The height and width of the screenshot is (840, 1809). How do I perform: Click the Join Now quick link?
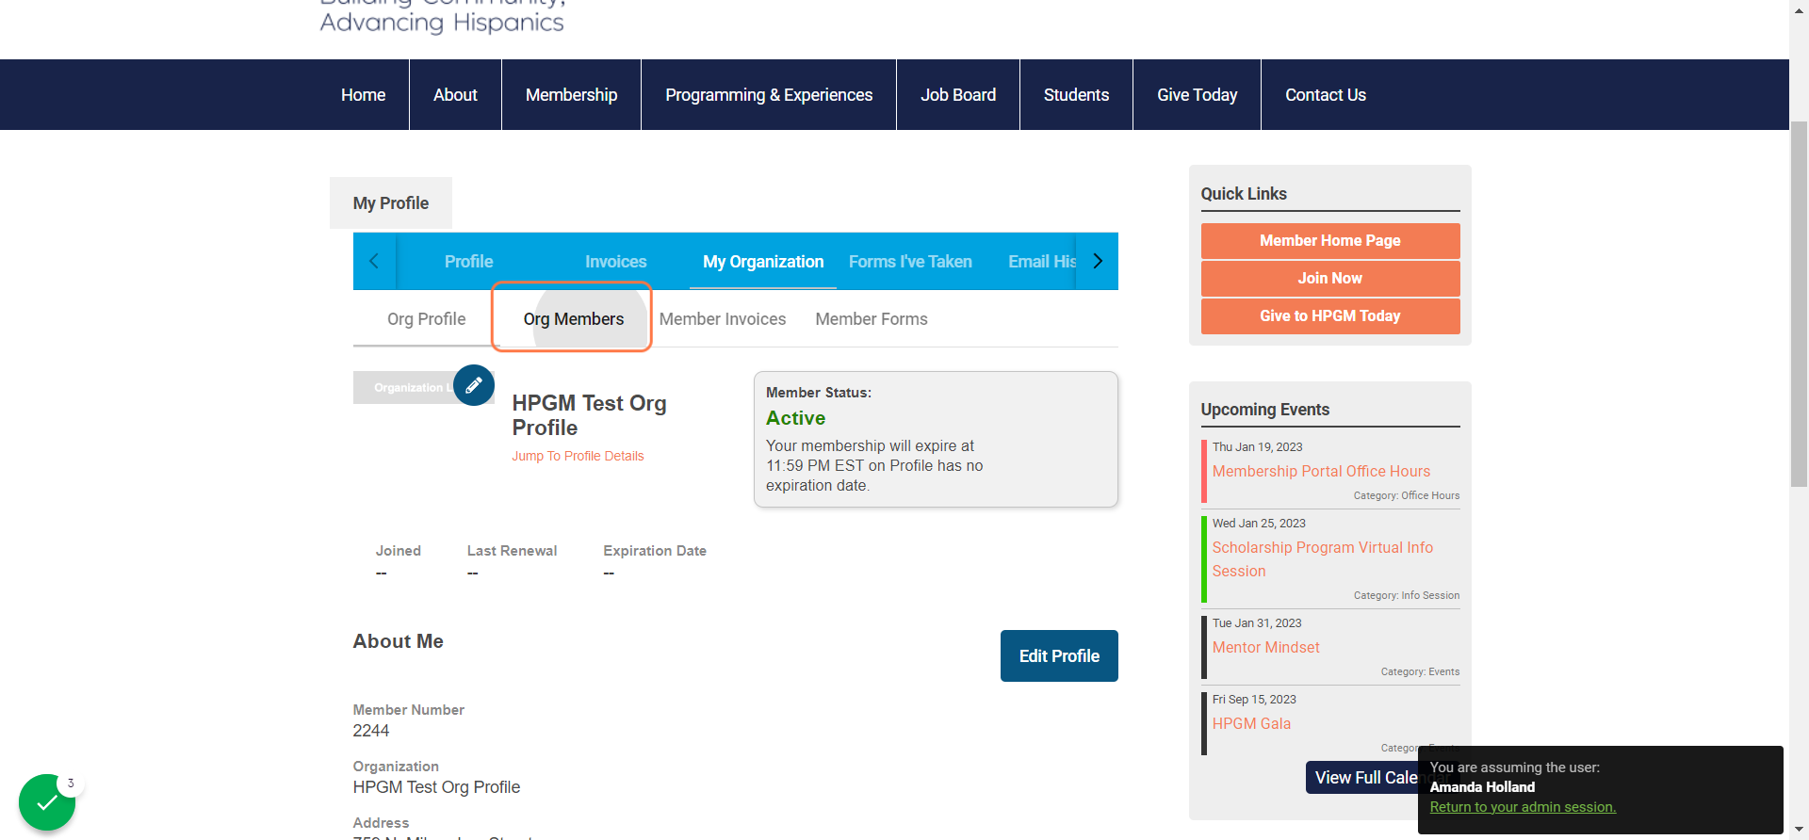pyautogui.click(x=1329, y=279)
